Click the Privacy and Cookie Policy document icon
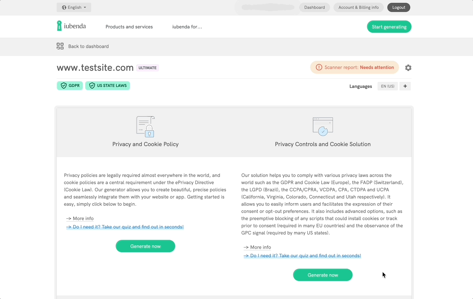The height and width of the screenshot is (299, 473). [145, 126]
